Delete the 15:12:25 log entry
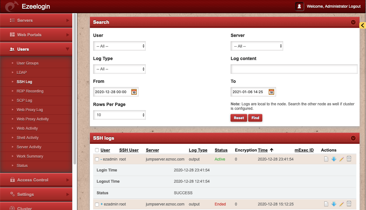The image size is (366, 210). pyautogui.click(x=349, y=204)
